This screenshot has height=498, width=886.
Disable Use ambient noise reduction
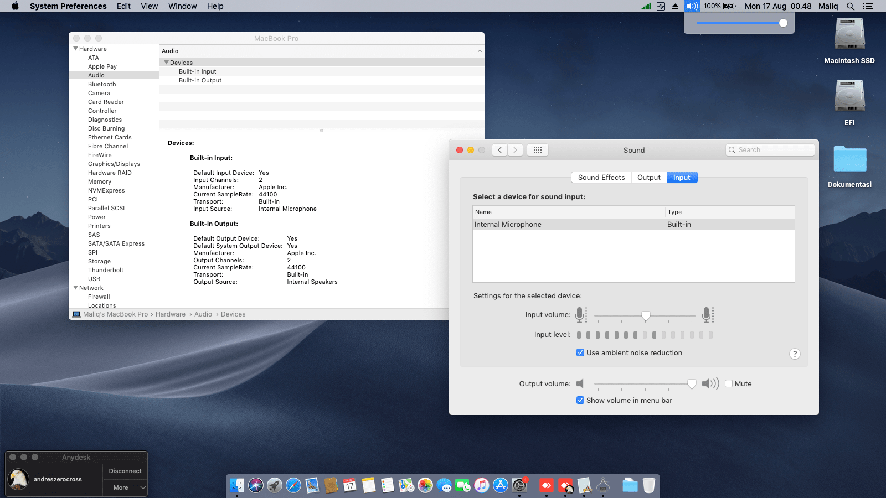[x=580, y=353]
